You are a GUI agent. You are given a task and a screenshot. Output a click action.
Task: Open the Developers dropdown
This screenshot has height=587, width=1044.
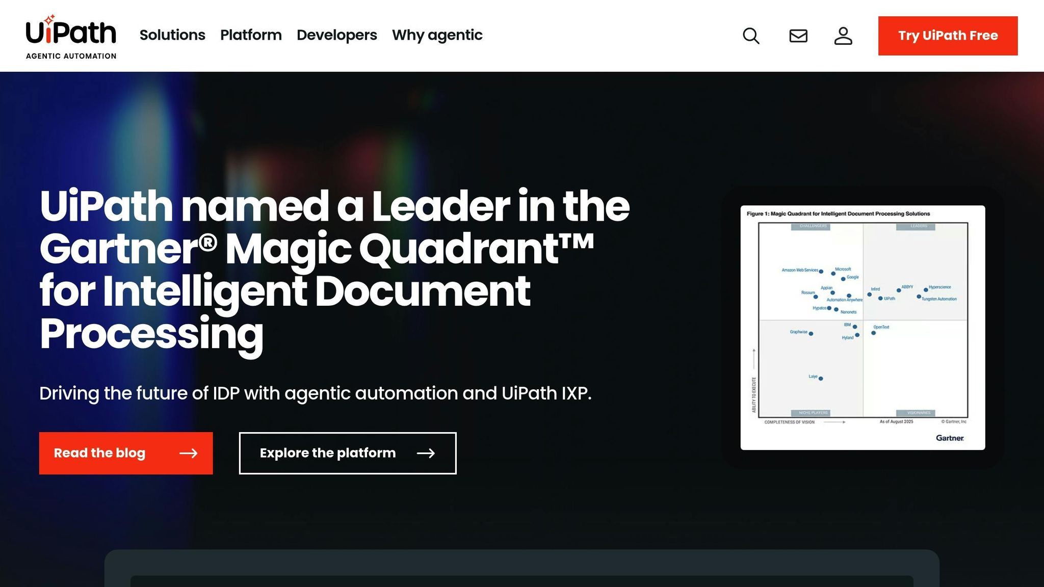click(336, 35)
